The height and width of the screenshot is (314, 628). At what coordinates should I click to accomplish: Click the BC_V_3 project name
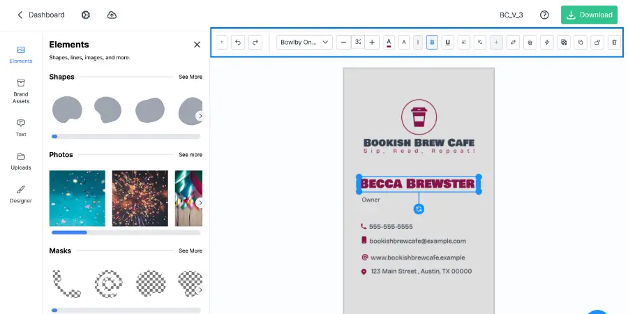(511, 15)
